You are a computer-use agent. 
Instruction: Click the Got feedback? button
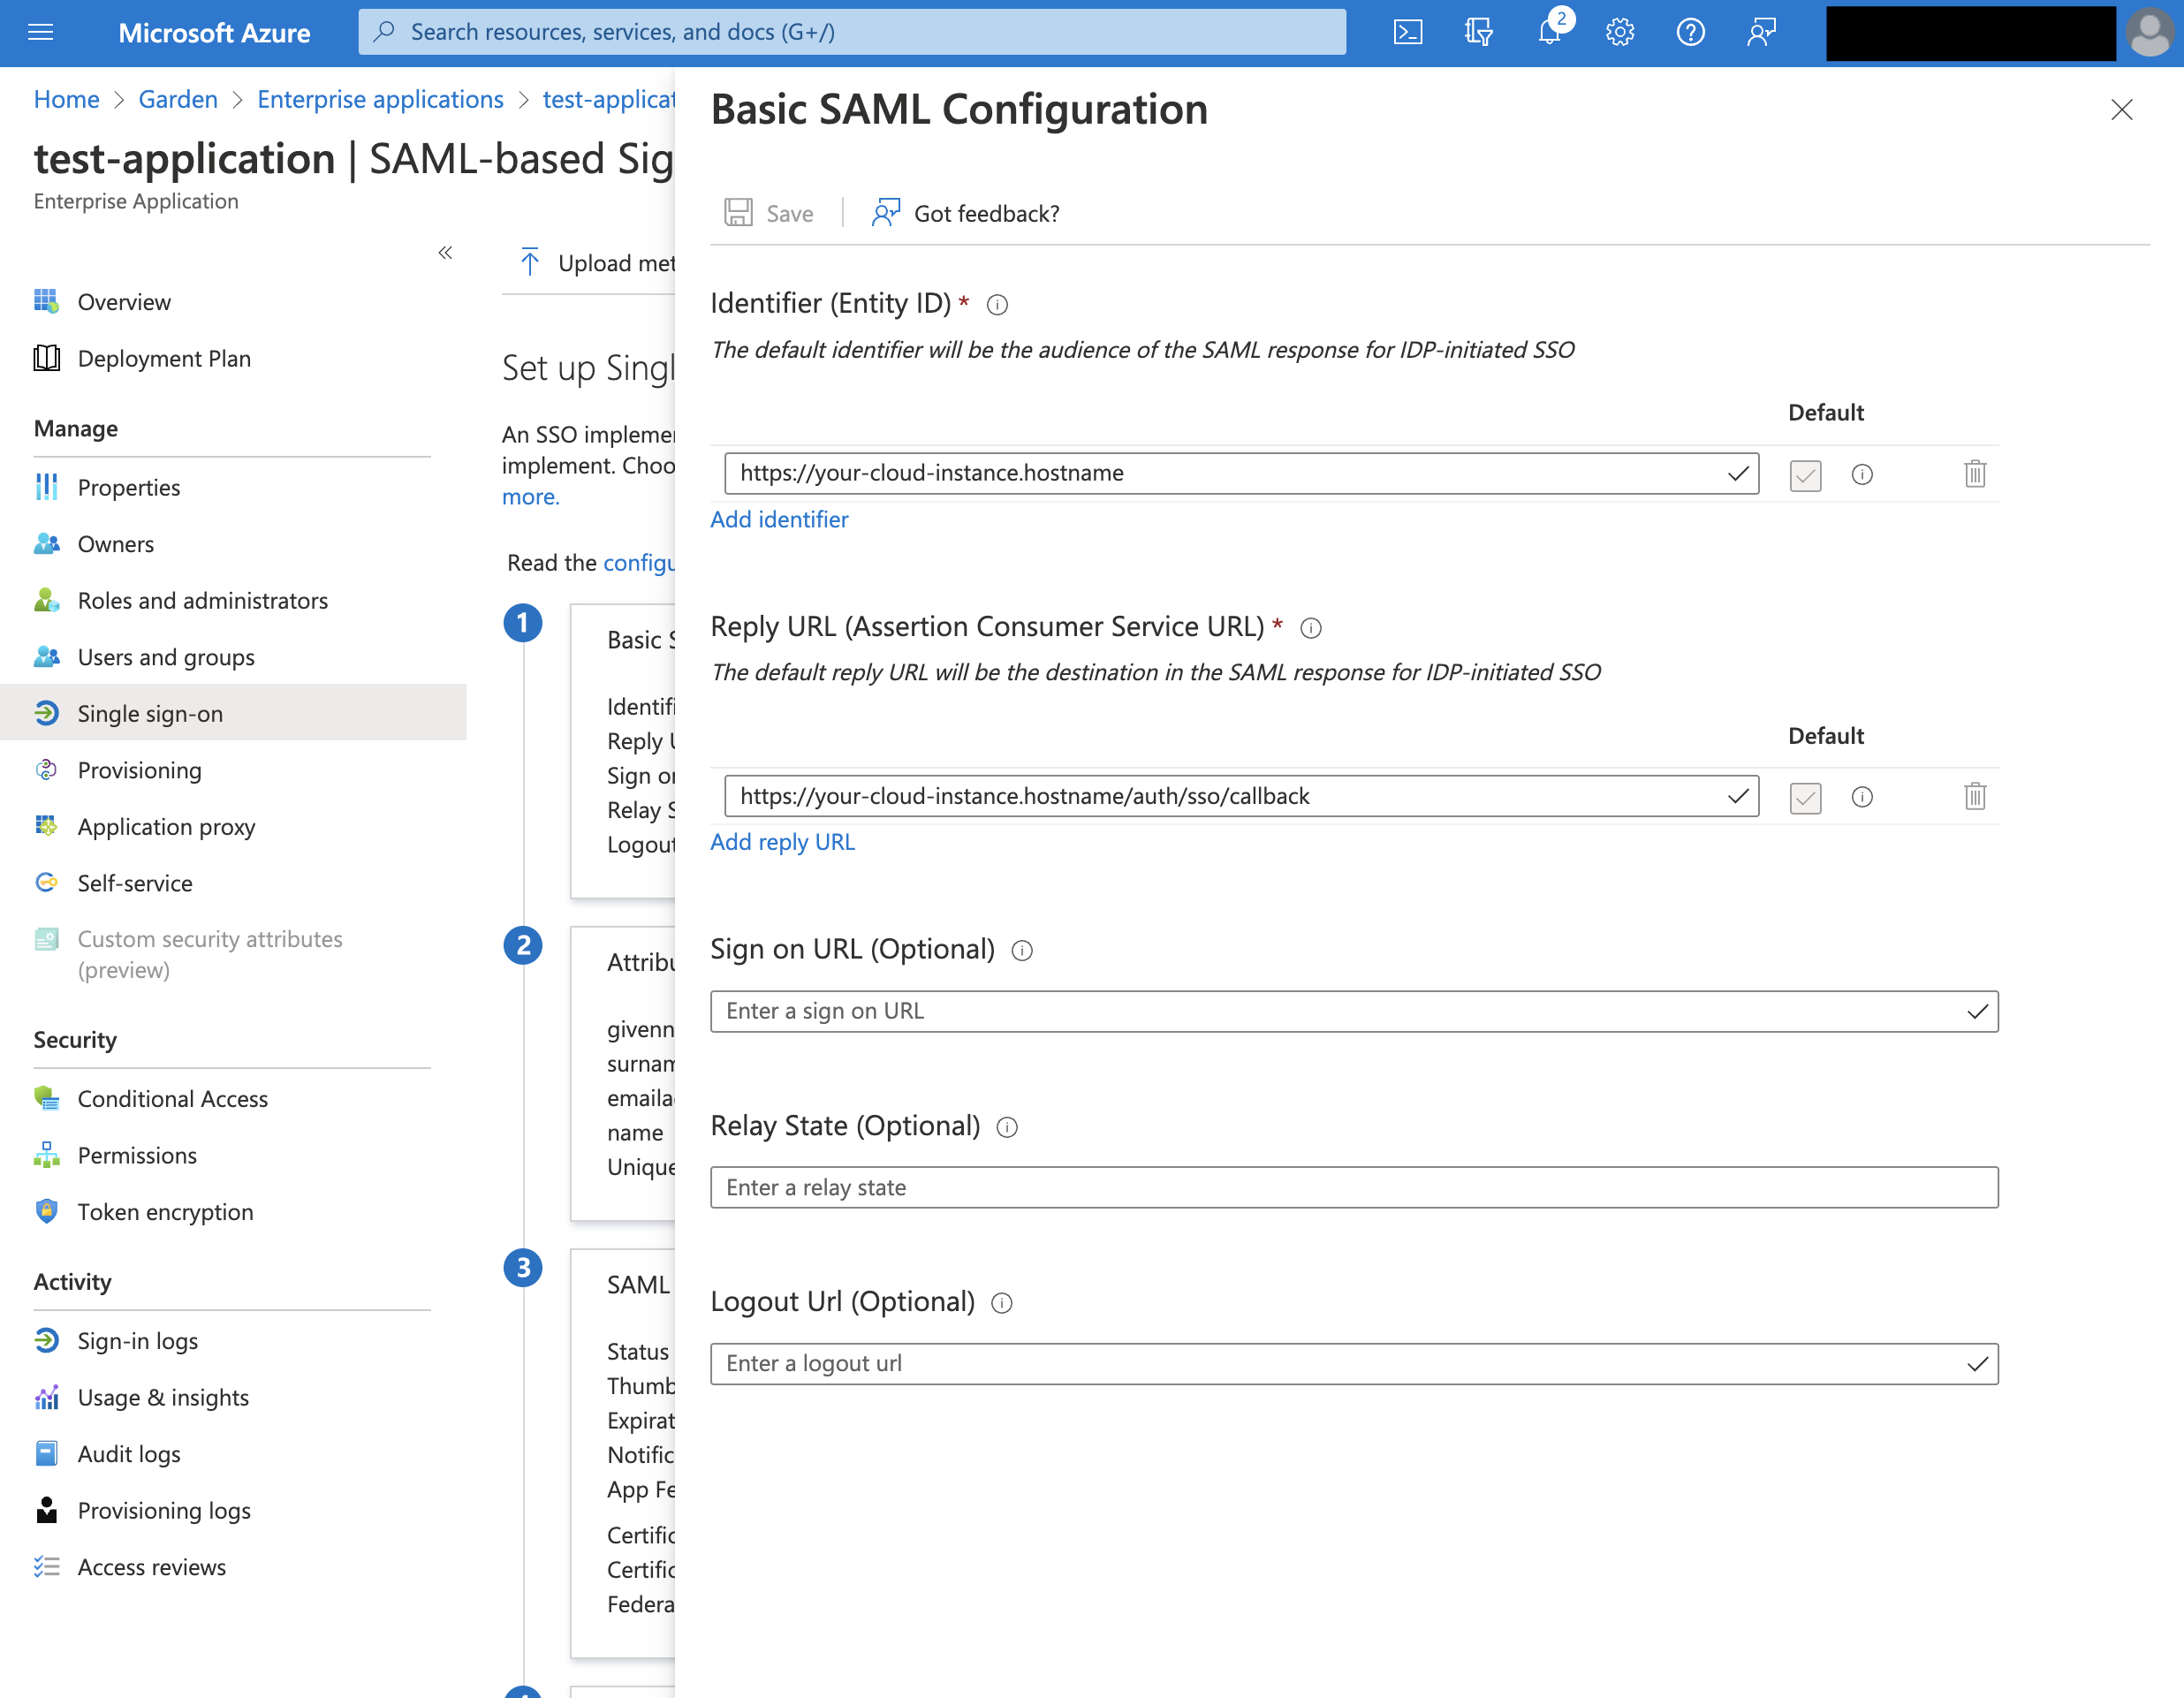(966, 213)
